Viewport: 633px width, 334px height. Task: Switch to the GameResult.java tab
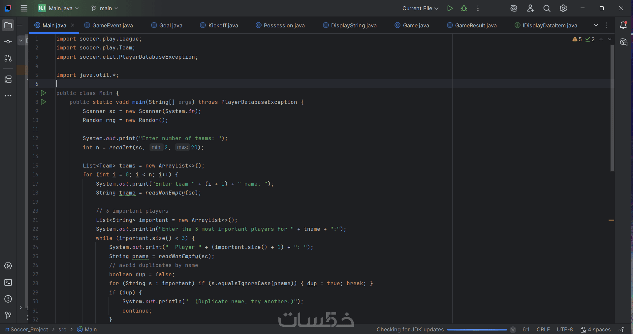pyautogui.click(x=472, y=25)
